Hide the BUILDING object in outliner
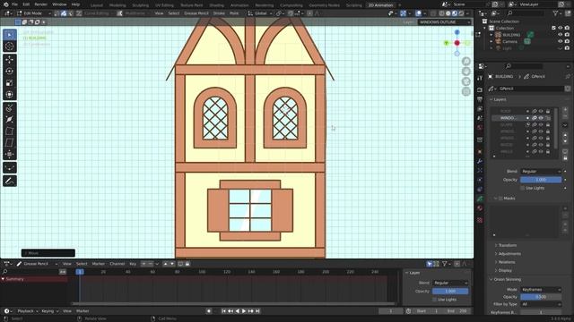 click(x=560, y=35)
